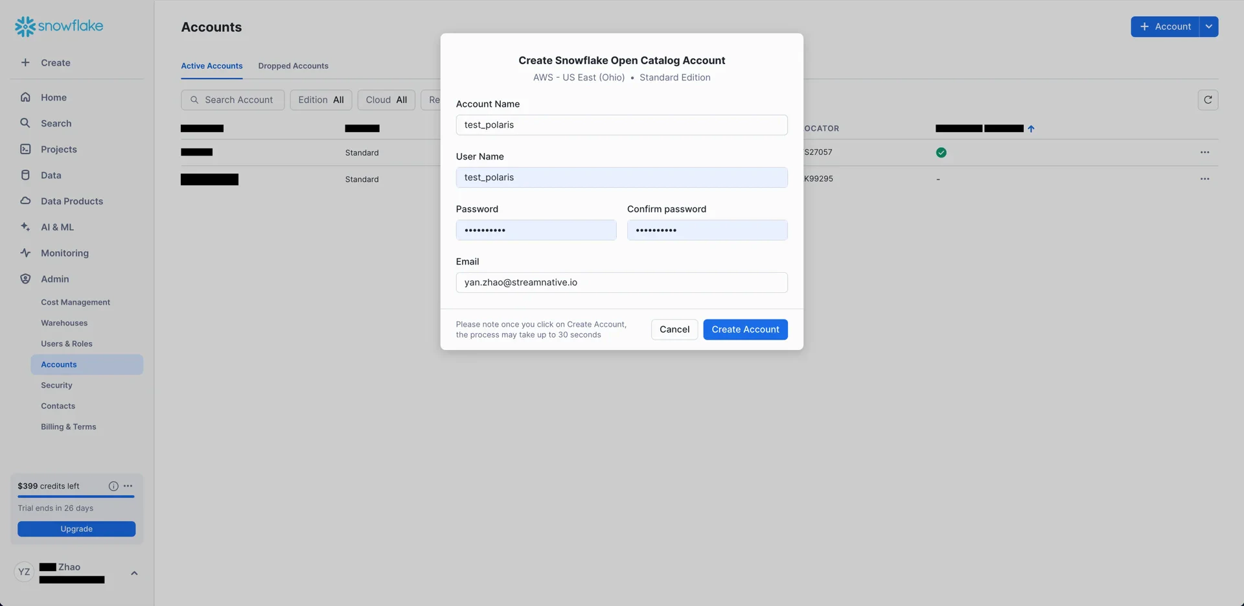The image size is (1244, 606).
Task: Click the trial credits progress bar
Action: coord(76,496)
